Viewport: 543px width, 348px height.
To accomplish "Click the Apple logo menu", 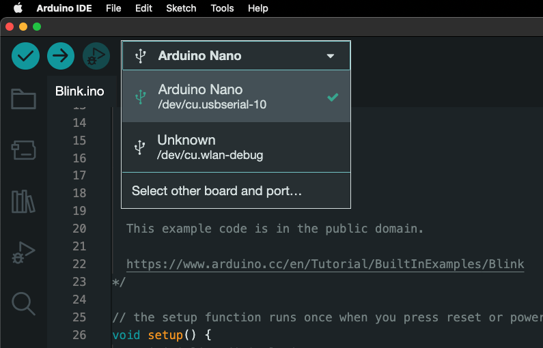I will tap(18, 8).
